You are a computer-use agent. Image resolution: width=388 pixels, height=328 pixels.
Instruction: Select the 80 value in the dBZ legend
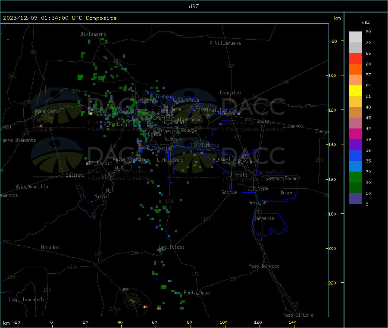point(368,31)
